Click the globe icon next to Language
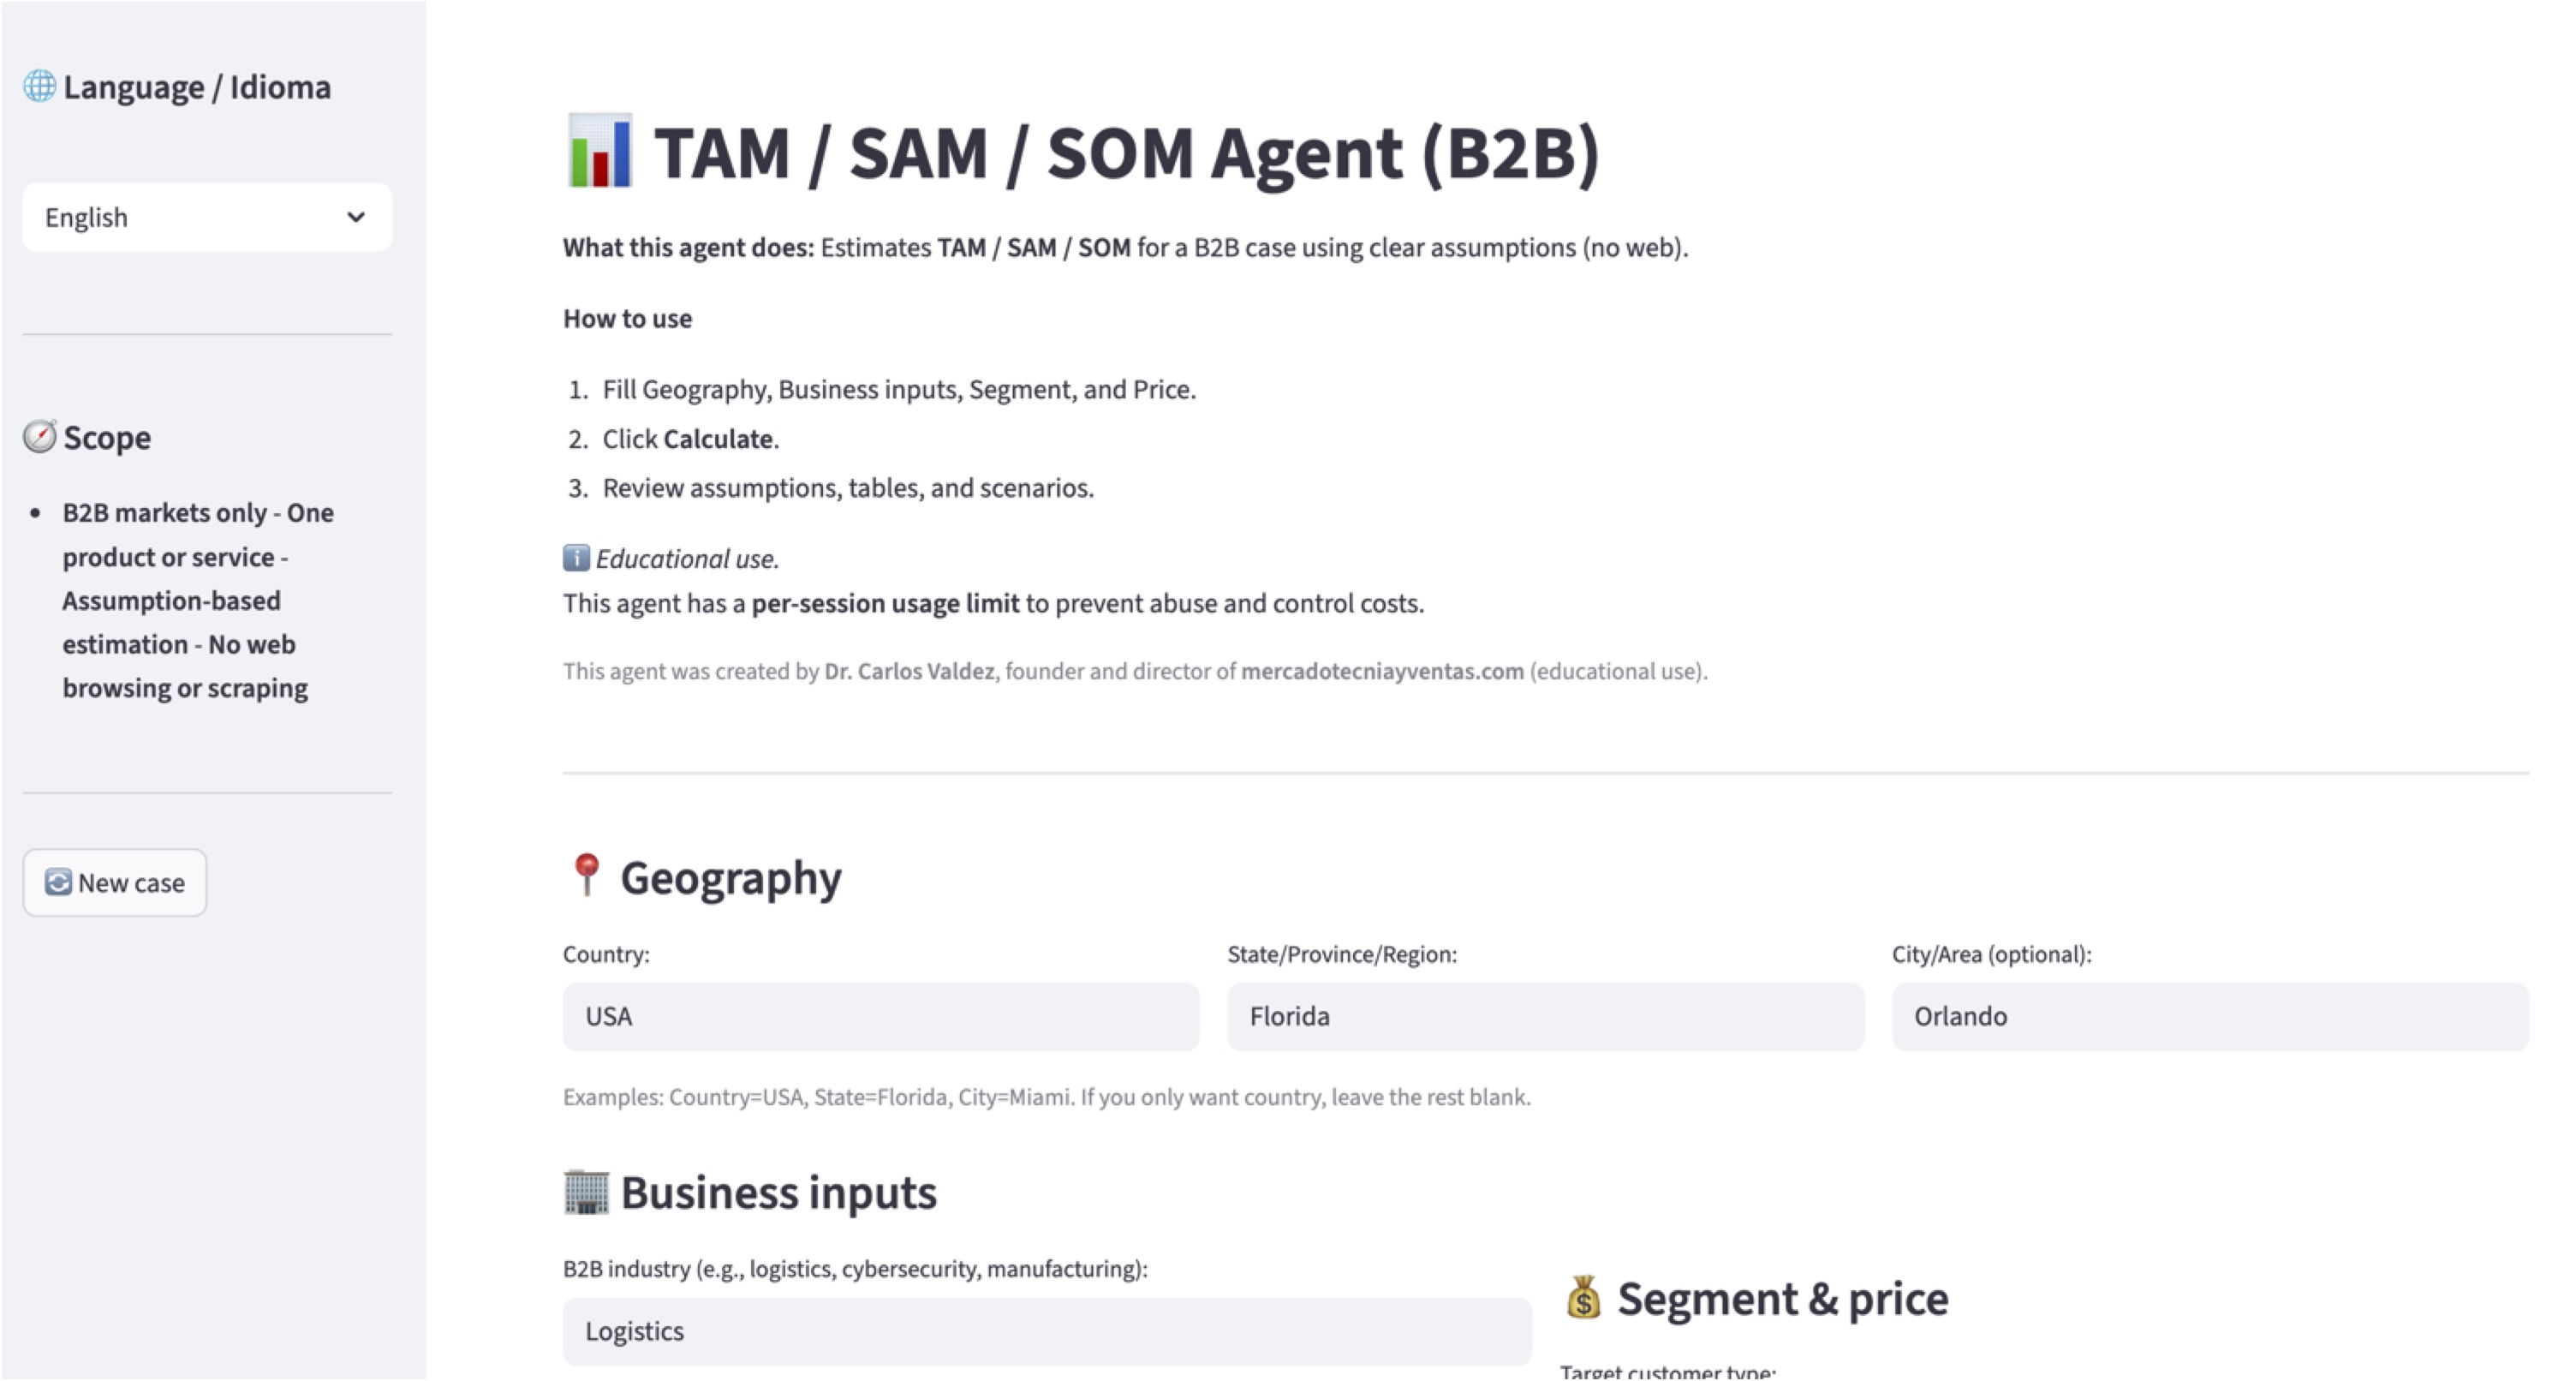Viewport: 2576px width, 1381px height. (40, 87)
